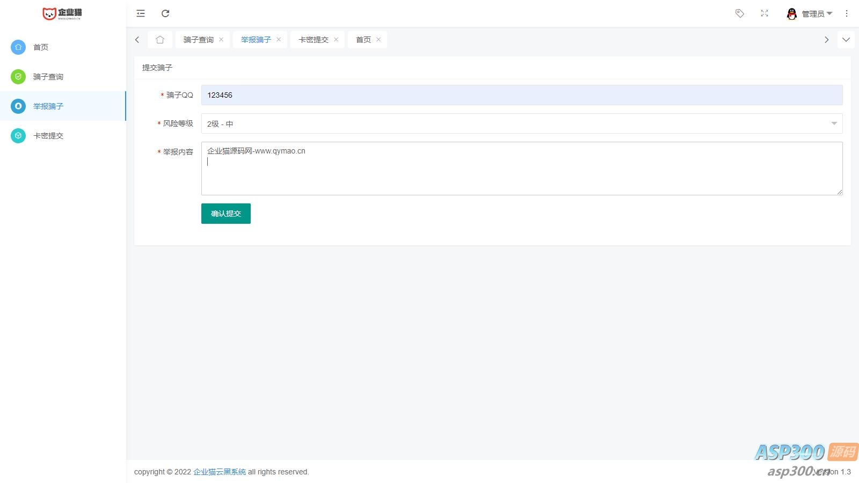Screen dimensions: 859x483
Task: Expand the 管理员 user dropdown
Action: (817, 14)
